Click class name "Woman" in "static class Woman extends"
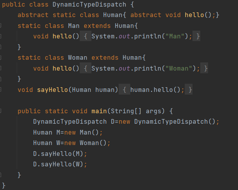 77,58
